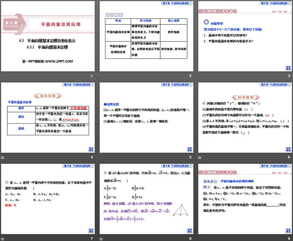Viewport: 293px width, 241px height.
Task: Click the triangle ABC diagram on slide 8
Action: (181, 210)
